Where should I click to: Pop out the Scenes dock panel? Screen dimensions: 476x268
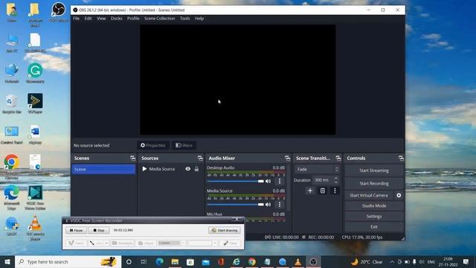click(x=132, y=158)
